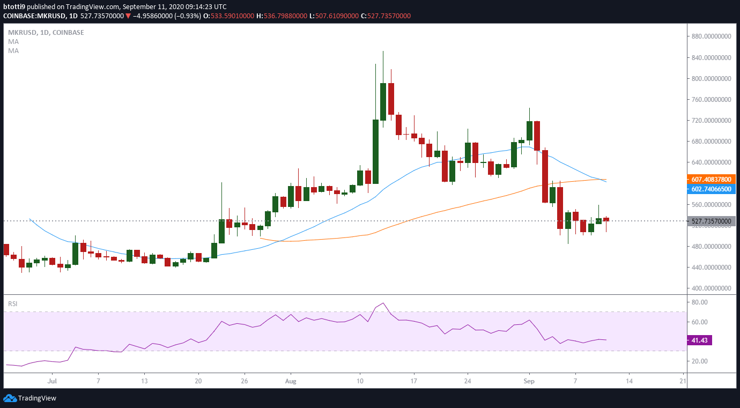Click the Sep date label on time axis
Screen dimensions: 740x408
click(x=530, y=381)
